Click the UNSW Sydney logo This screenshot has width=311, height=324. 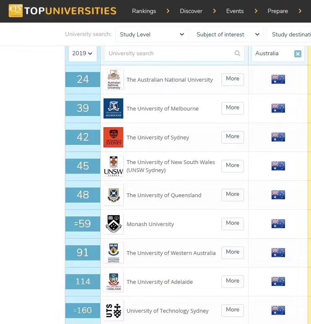pos(114,166)
